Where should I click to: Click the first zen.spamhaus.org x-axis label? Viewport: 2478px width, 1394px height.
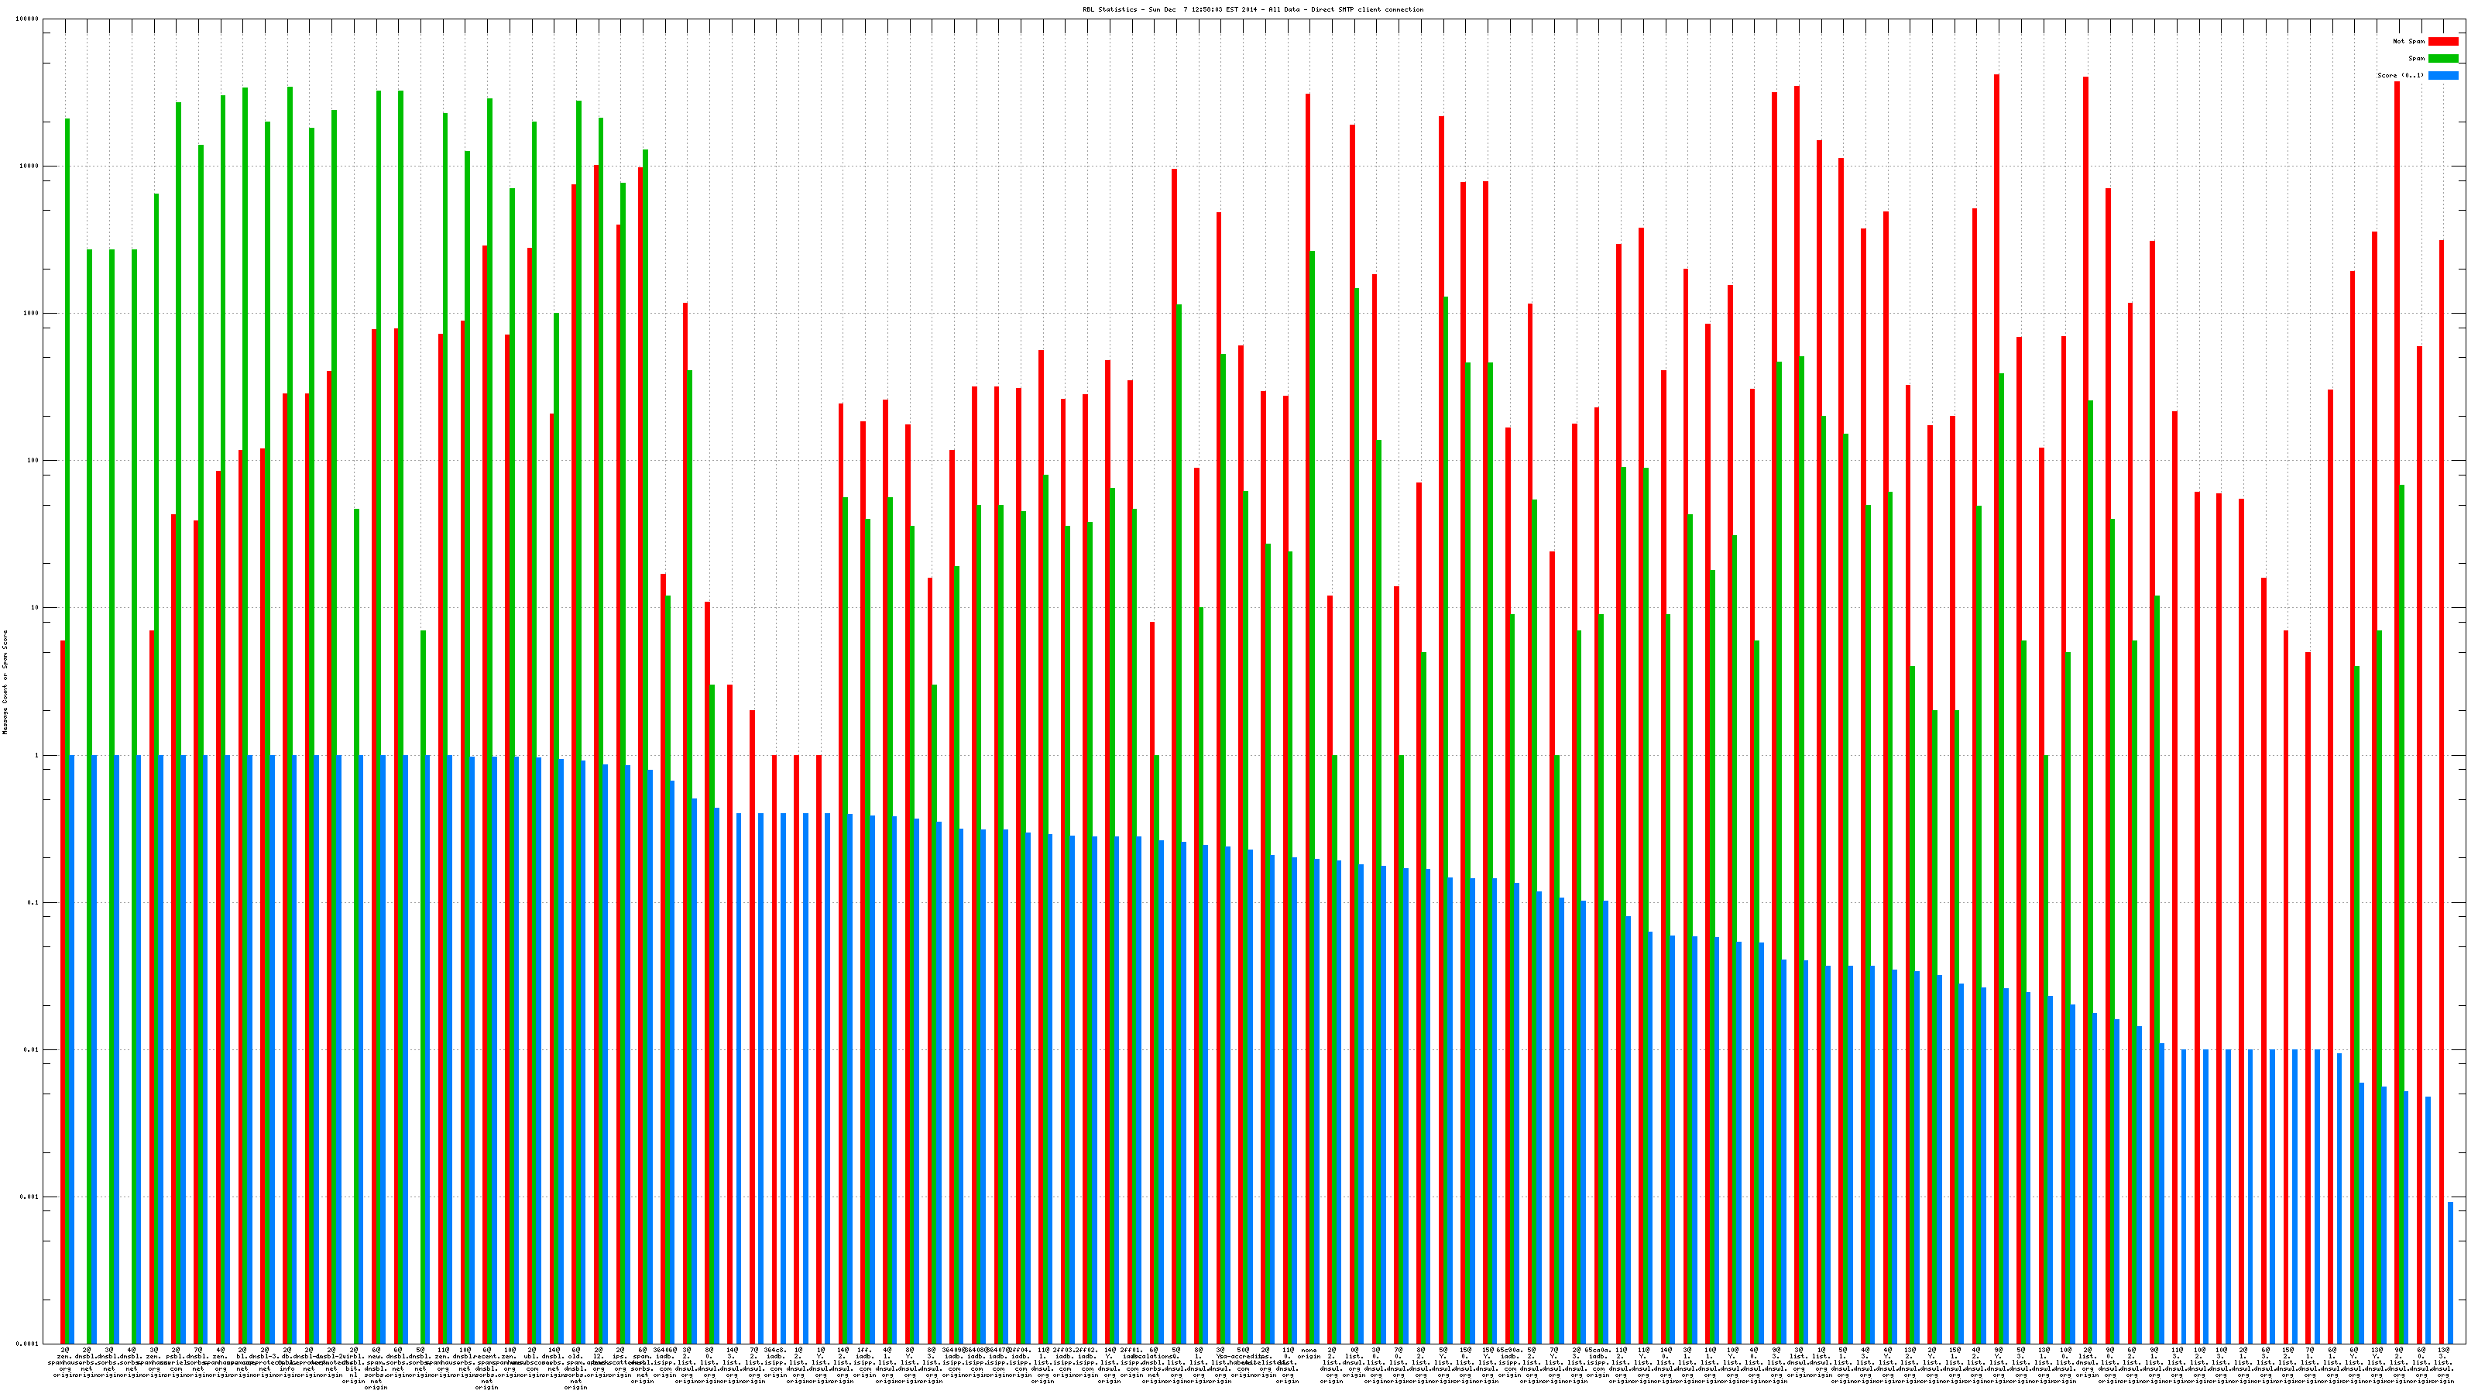point(64,1362)
